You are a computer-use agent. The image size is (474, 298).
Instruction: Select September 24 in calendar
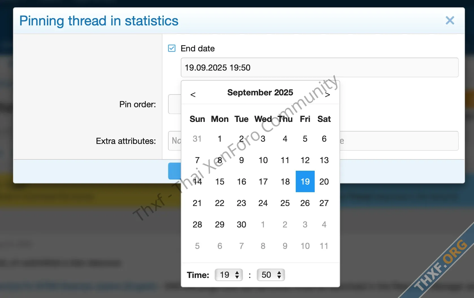(x=263, y=203)
